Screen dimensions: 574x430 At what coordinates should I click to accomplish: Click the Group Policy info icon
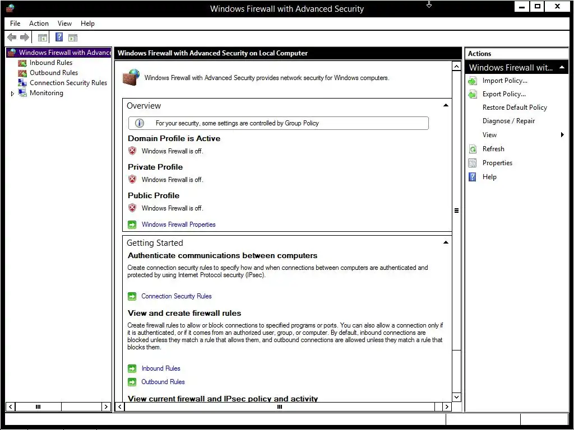[x=140, y=123]
